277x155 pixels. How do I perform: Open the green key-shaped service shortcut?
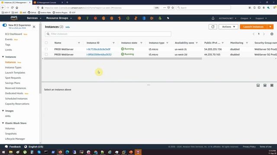pos(87,18)
